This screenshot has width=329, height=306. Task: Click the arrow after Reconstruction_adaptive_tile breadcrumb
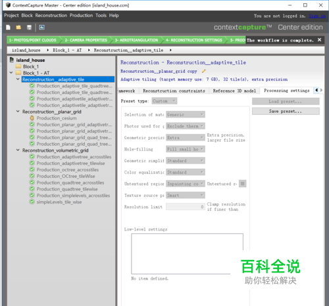click(x=170, y=50)
